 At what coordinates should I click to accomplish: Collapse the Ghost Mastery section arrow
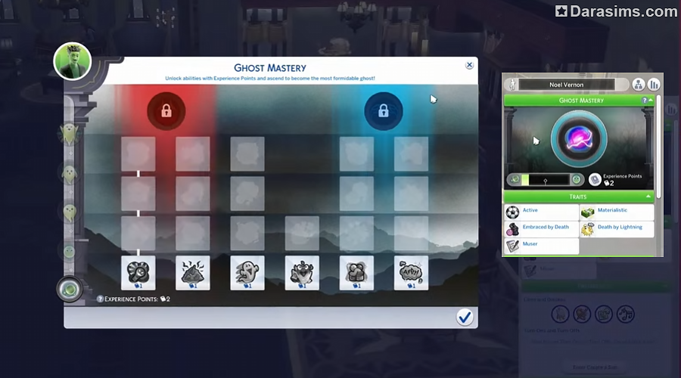click(651, 101)
